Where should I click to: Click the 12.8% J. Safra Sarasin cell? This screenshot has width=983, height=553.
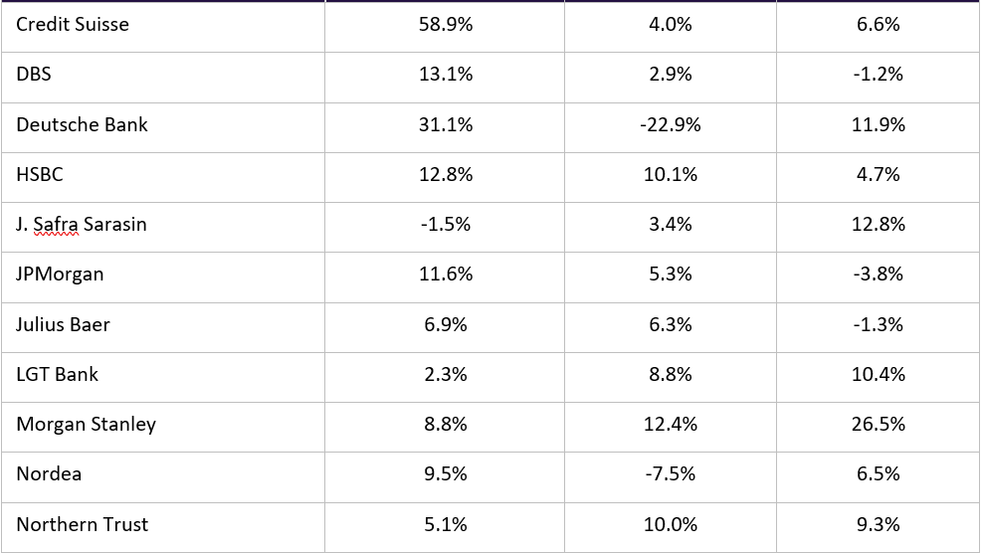pos(879,225)
